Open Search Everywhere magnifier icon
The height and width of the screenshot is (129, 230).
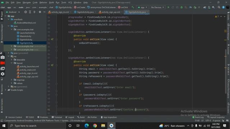[219, 7]
